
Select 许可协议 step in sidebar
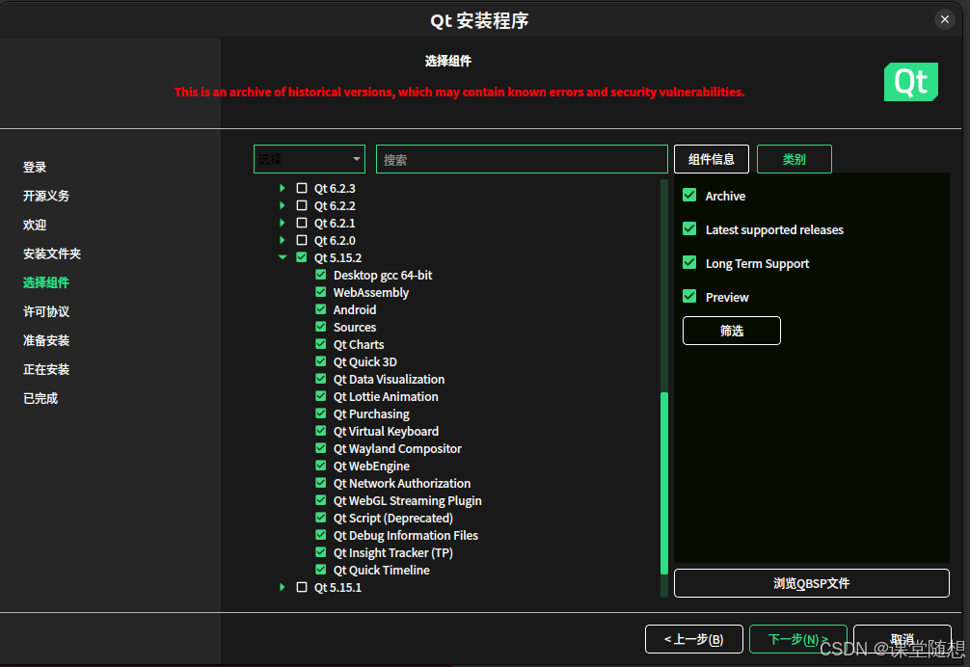(46, 311)
